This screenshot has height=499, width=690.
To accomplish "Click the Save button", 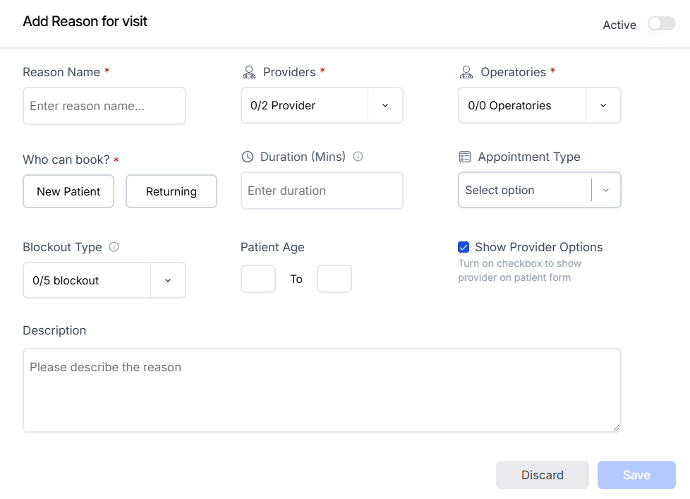I will click(x=636, y=475).
